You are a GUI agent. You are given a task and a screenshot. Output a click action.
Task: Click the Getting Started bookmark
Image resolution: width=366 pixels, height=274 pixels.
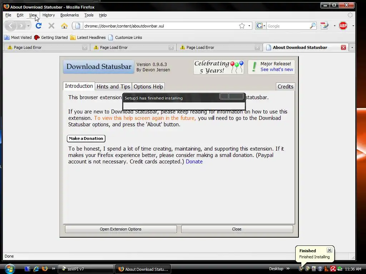tap(51, 37)
